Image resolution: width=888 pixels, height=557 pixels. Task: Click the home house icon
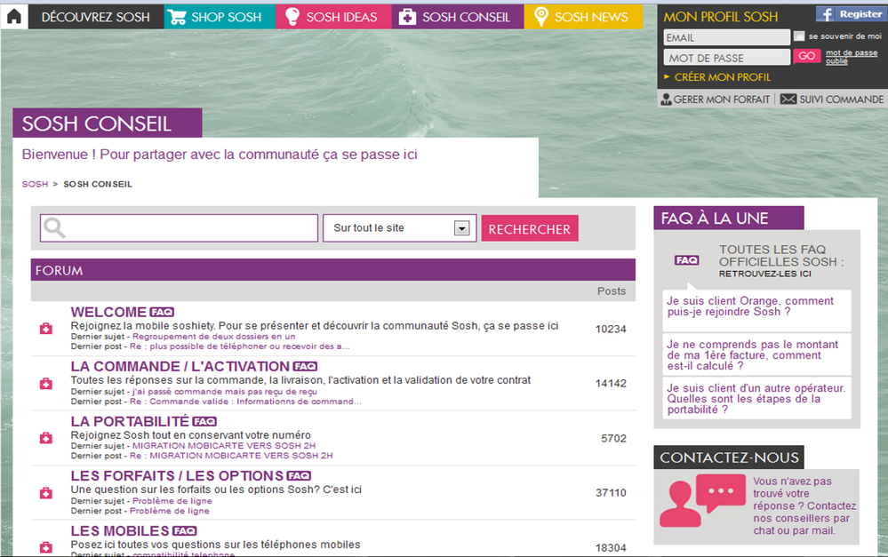click(x=13, y=15)
